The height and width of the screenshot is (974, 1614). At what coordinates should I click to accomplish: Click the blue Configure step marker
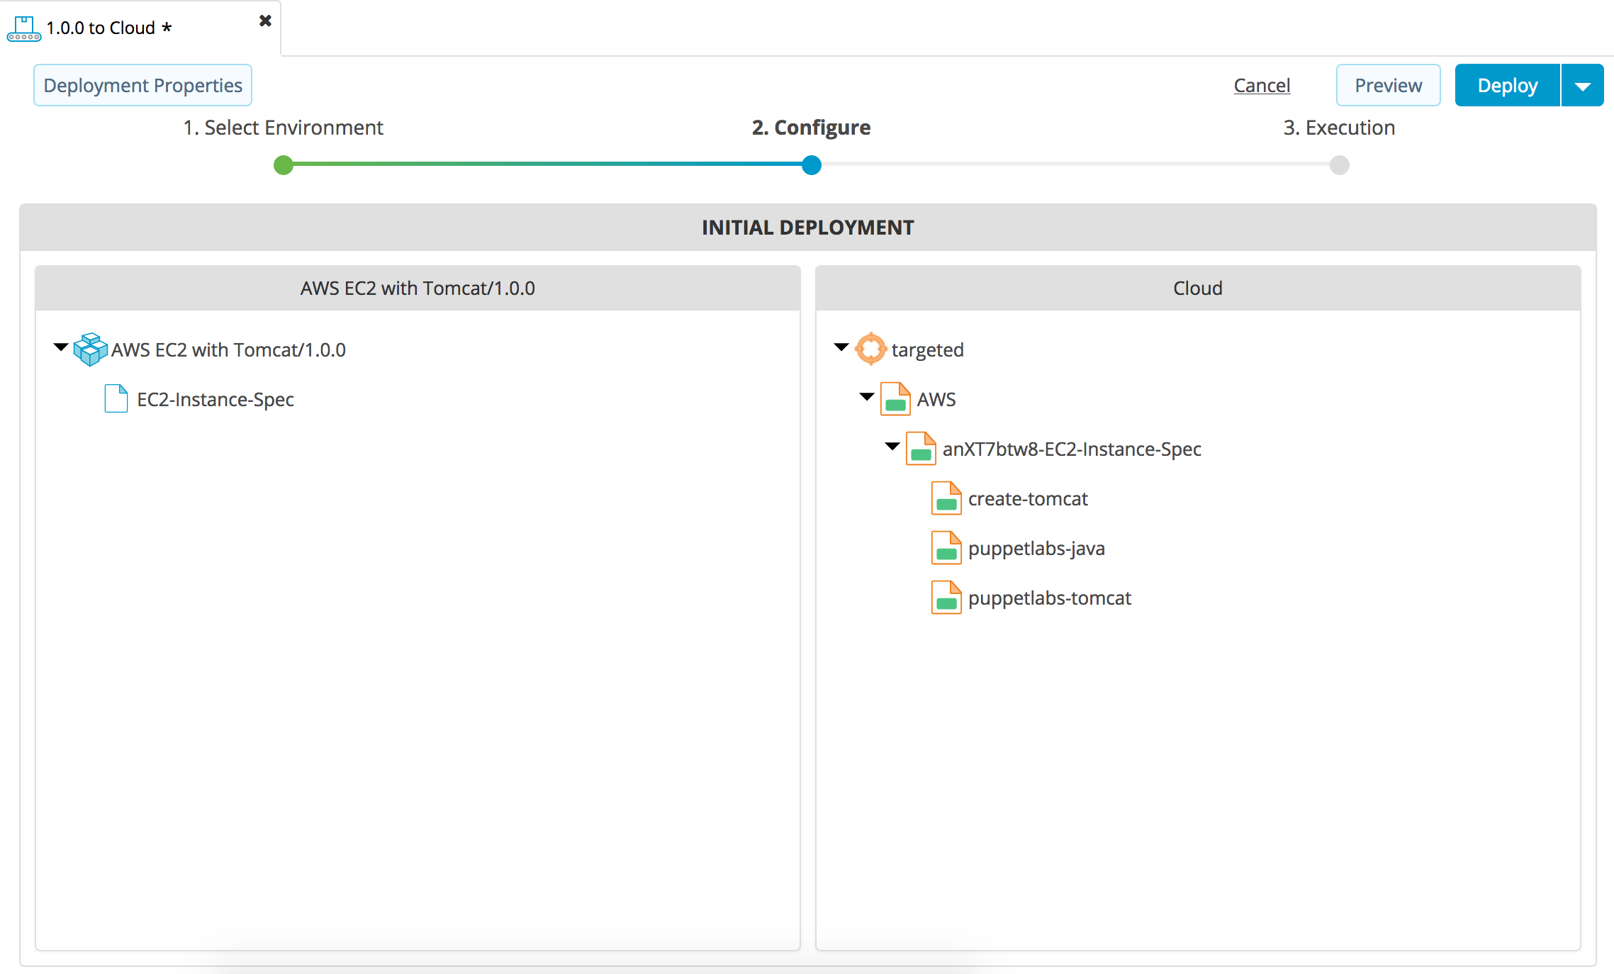pyautogui.click(x=812, y=165)
